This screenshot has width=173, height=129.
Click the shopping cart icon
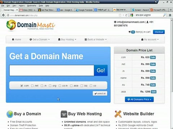coord(129,32)
